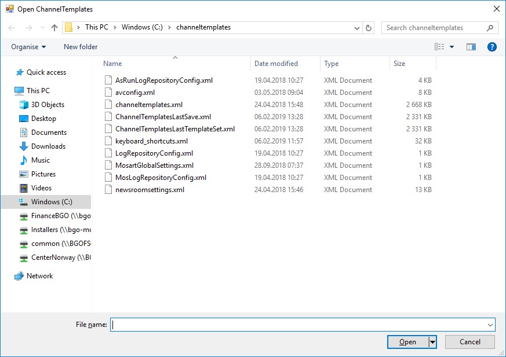The height and width of the screenshot is (357, 506).
Task: Click the Up one level arrow
Action: pos(54,27)
